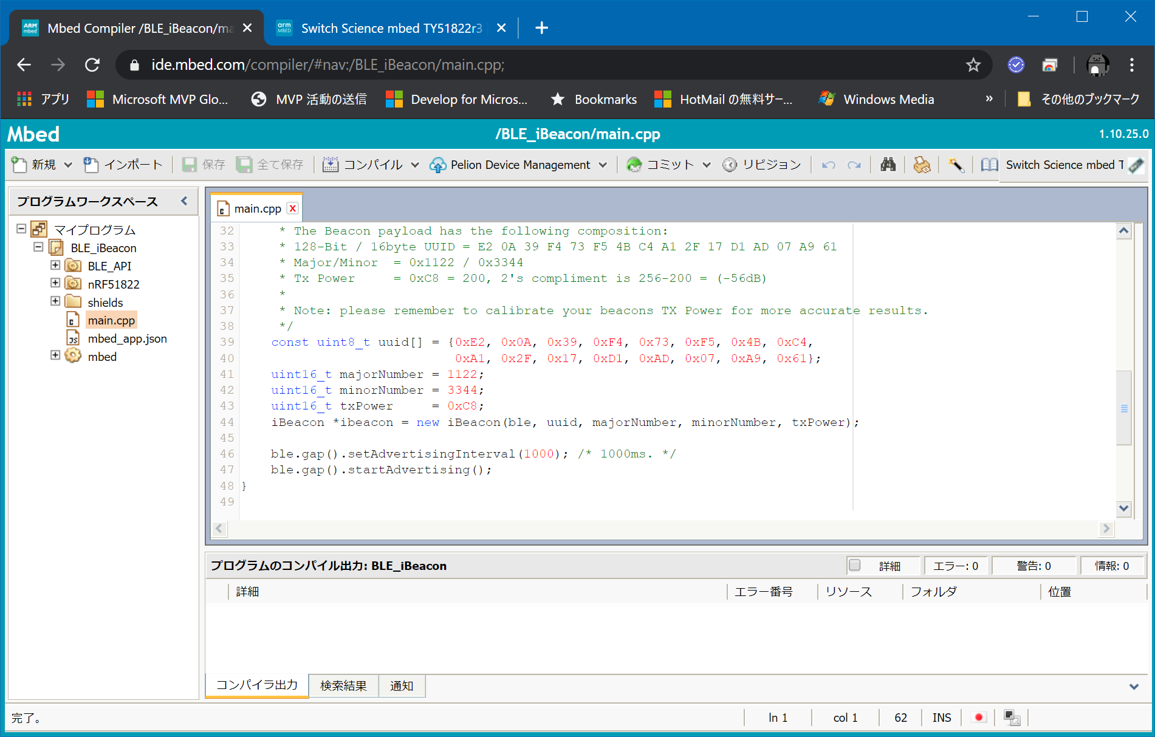
Task: Select the BLE_iBeacon project name
Action: [103, 248]
